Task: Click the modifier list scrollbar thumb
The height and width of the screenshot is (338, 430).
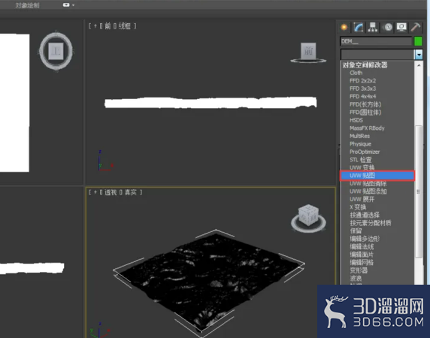Action: [419, 192]
